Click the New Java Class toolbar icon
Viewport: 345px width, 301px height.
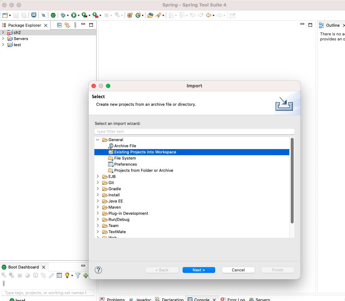pos(138,15)
